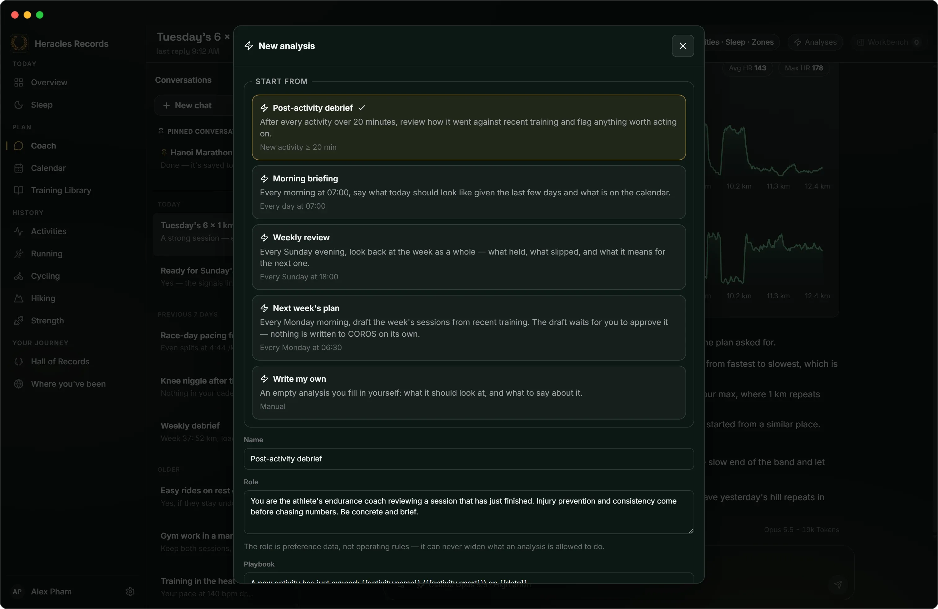Click the Coach chat bubble icon
938x609 pixels.
click(x=19, y=146)
